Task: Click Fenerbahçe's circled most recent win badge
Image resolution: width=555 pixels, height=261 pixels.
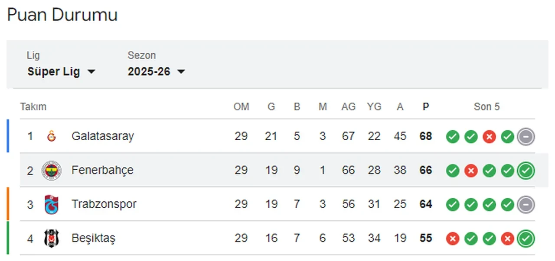Action: (x=526, y=171)
